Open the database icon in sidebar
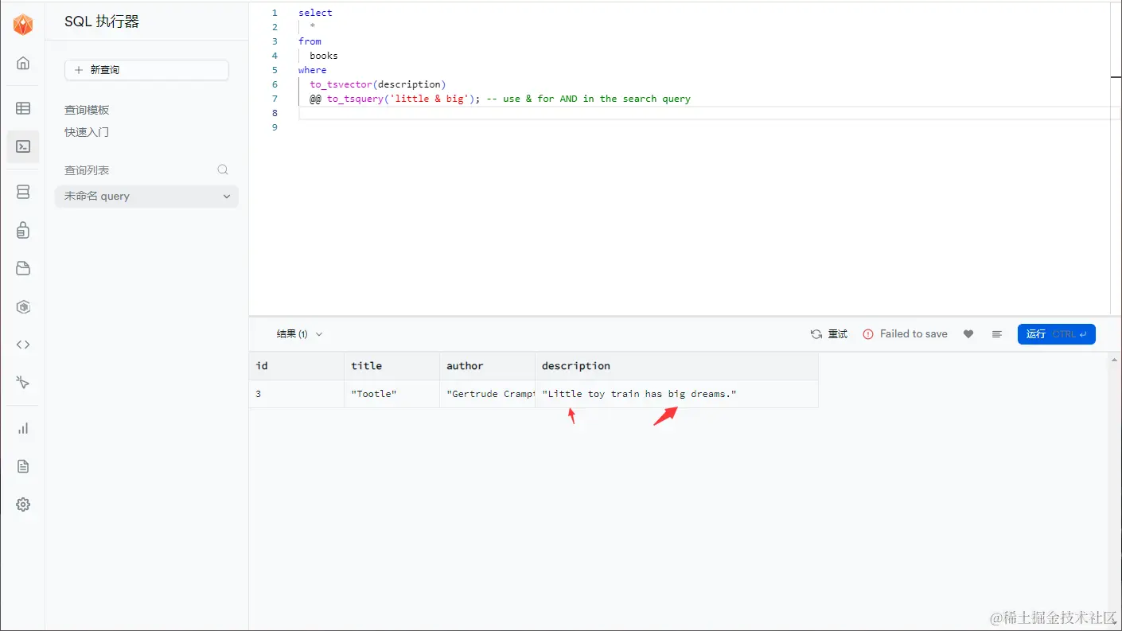Screen dimensions: 1122x631 click(23, 192)
